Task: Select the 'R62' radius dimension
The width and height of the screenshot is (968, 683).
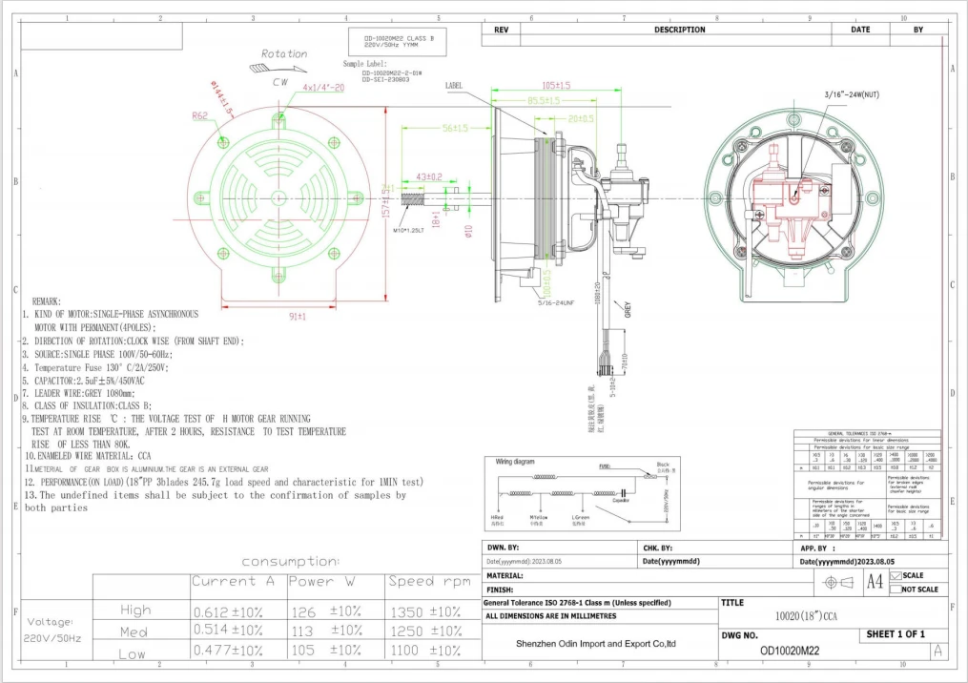Action: click(200, 115)
